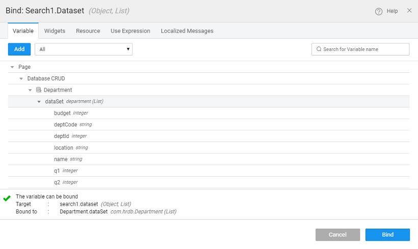Close the Bind dialog with X

pyautogui.click(x=409, y=11)
